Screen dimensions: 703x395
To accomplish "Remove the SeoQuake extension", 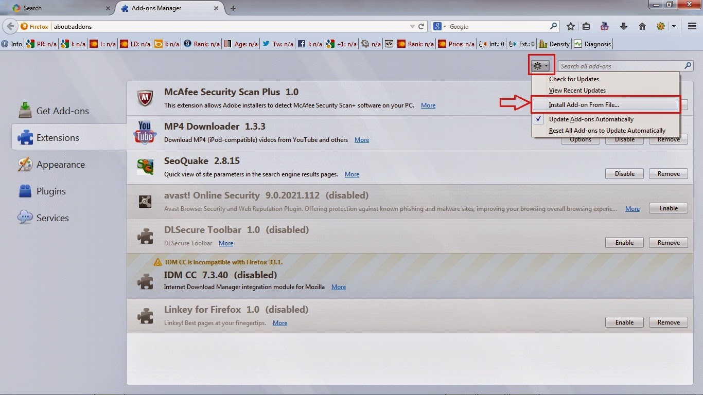I will pyautogui.click(x=669, y=174).
